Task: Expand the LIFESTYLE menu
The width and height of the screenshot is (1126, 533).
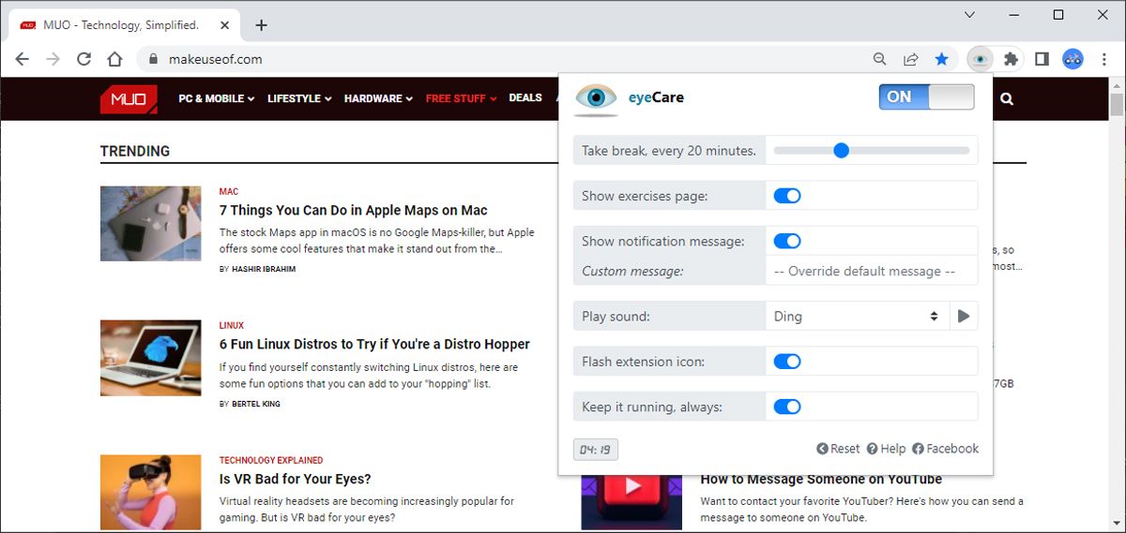Action: (299, 98)
